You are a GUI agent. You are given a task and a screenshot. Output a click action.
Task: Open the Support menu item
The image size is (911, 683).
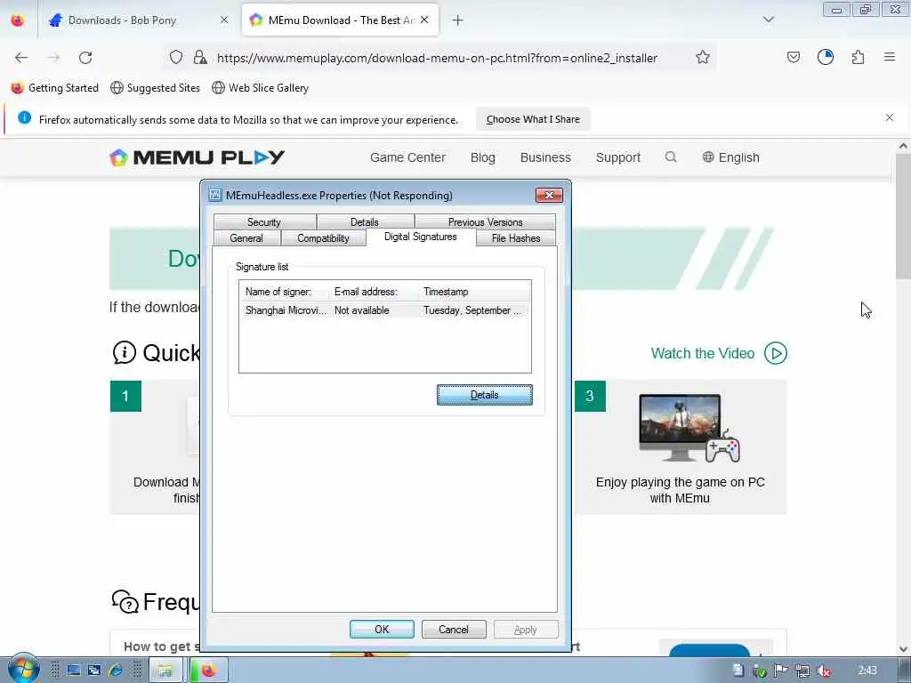tap(618, 157)
